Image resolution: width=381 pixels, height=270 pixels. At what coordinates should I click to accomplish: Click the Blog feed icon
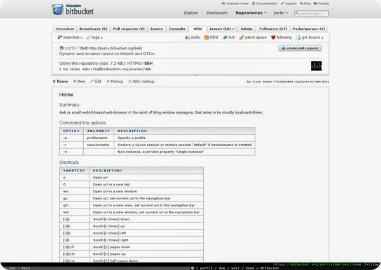[x=302, y=3]
